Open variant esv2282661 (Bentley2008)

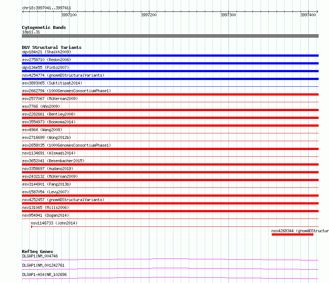point(49,114)
